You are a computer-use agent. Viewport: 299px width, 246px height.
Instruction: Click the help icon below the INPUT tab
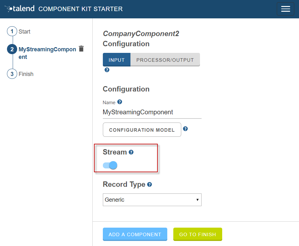pos(107,70)
